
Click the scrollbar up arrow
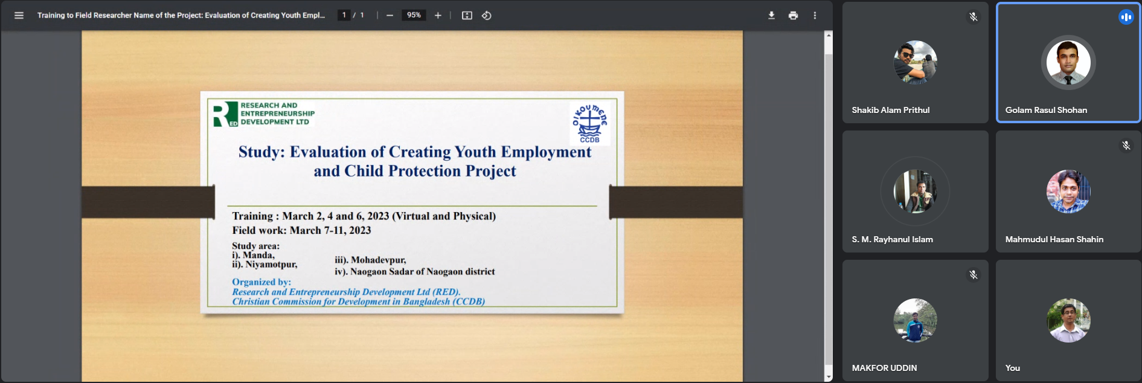(829, 35)
